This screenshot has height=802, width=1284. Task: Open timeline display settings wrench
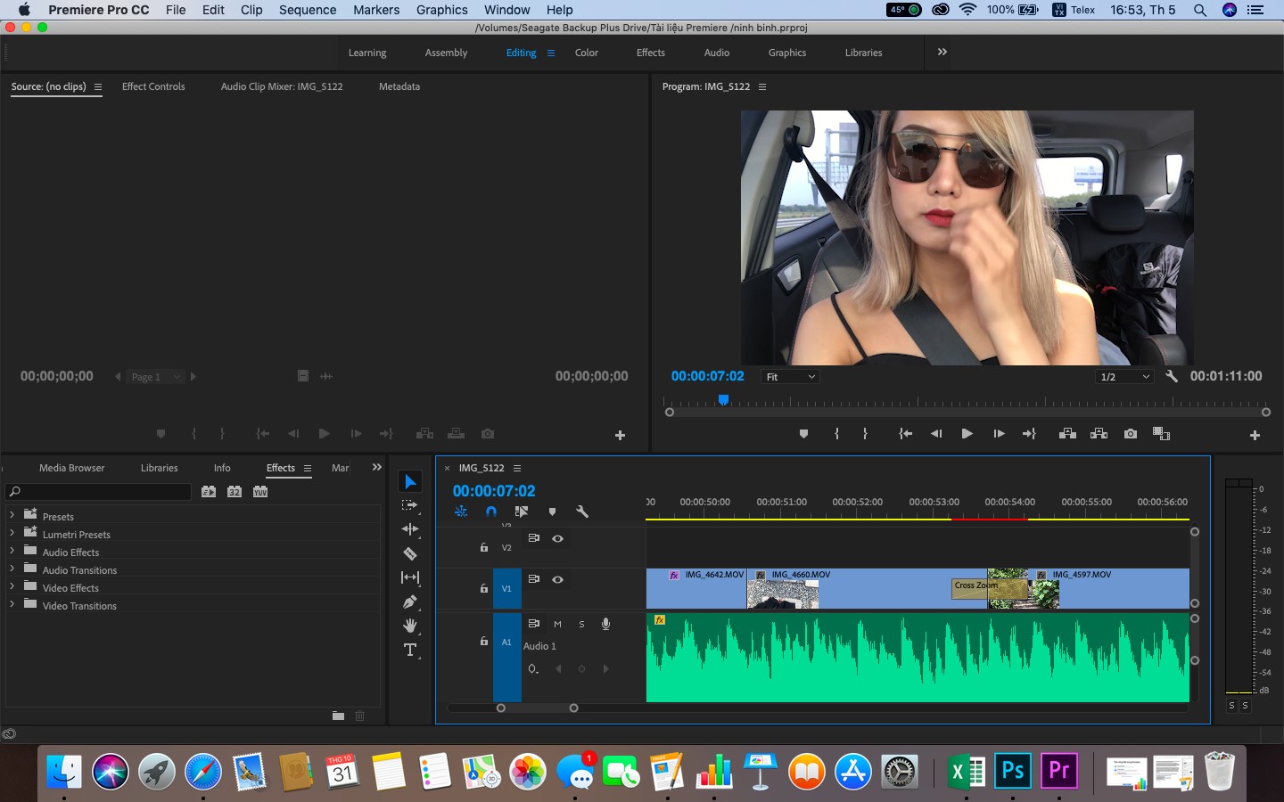point(582,511)
